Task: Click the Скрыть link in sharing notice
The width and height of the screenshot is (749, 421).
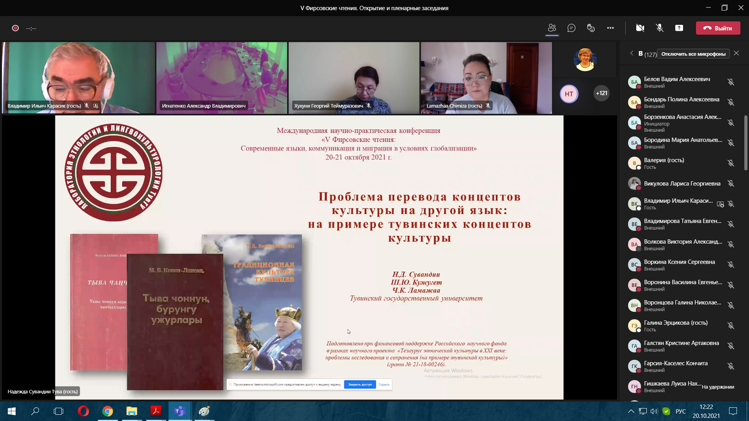Action: click(x=384, y=384)
